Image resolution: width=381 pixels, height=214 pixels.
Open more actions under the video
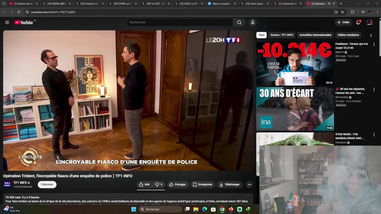pos(249,185)
